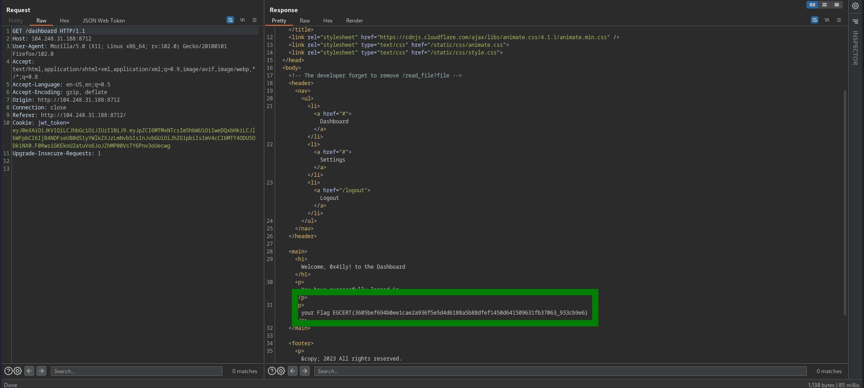
Task: Focus the Response search field
Action: (561, 371)
